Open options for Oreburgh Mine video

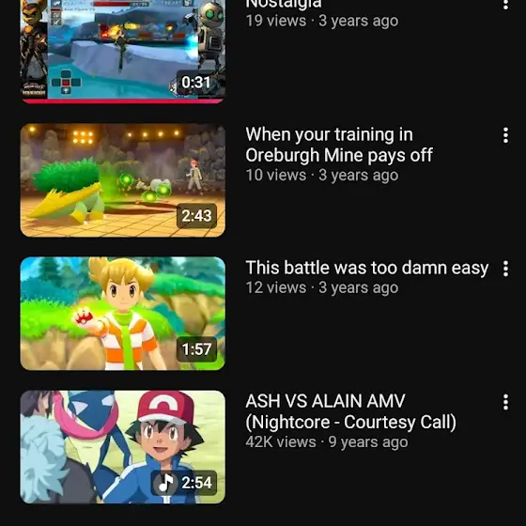(x=505, y=135)
